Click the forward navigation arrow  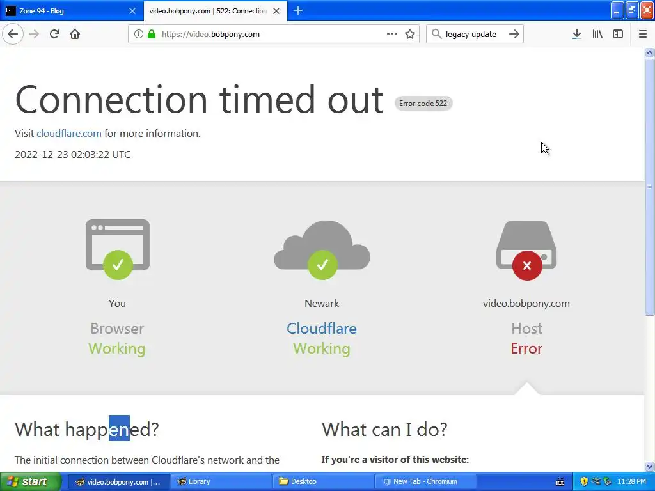tap(34, 35)
